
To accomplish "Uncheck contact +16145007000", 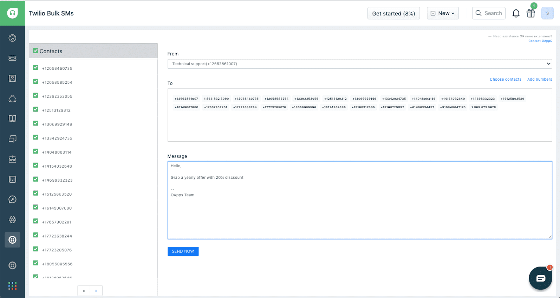I will (x=35, y=207).
